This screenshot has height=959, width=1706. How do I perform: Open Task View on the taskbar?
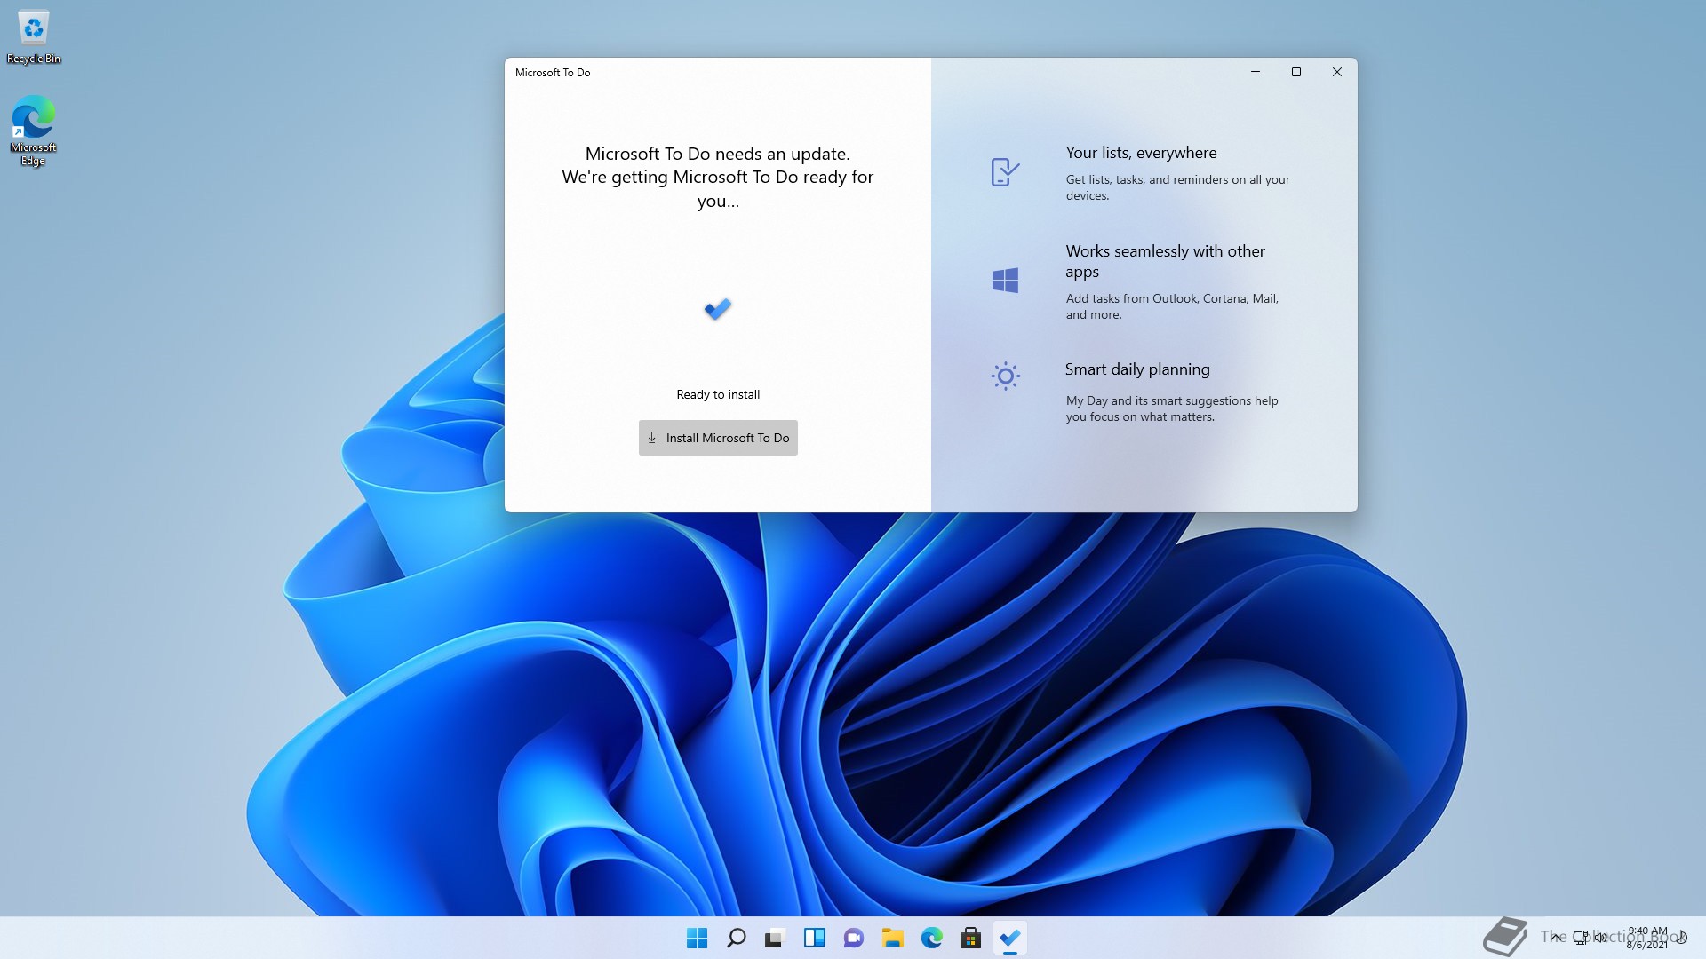[776, 938]
